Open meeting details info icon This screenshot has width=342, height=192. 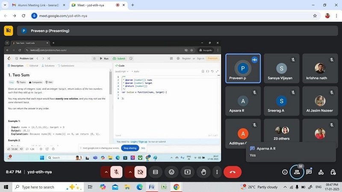point(285,172)
